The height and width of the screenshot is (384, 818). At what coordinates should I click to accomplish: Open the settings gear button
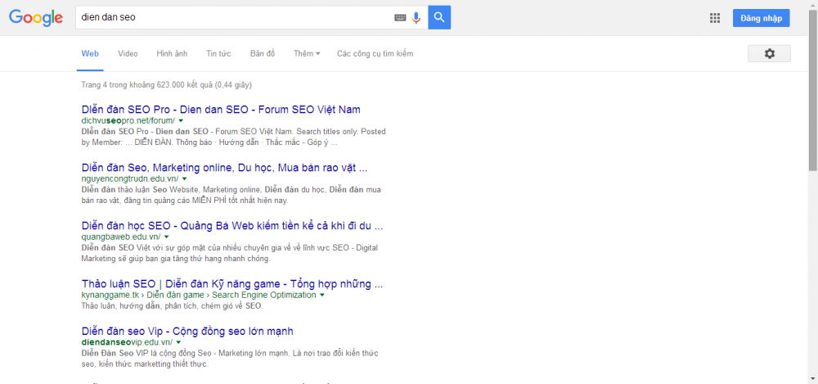coord(769,54)
